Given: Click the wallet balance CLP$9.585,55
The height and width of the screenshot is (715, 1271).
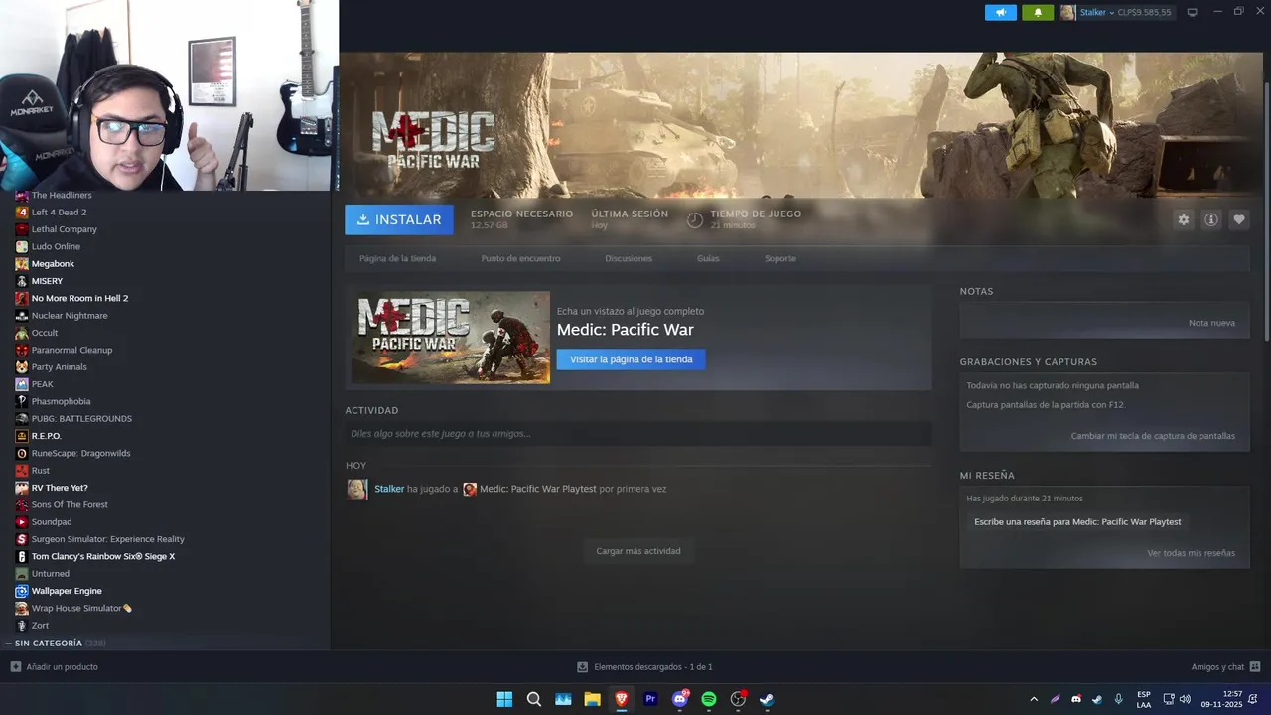Looking at the screenshot, I should coord(1144,12).
